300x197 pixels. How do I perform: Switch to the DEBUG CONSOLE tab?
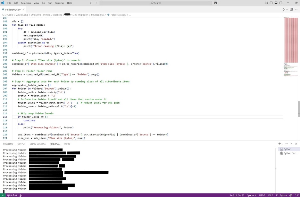[x=37, y=144]
